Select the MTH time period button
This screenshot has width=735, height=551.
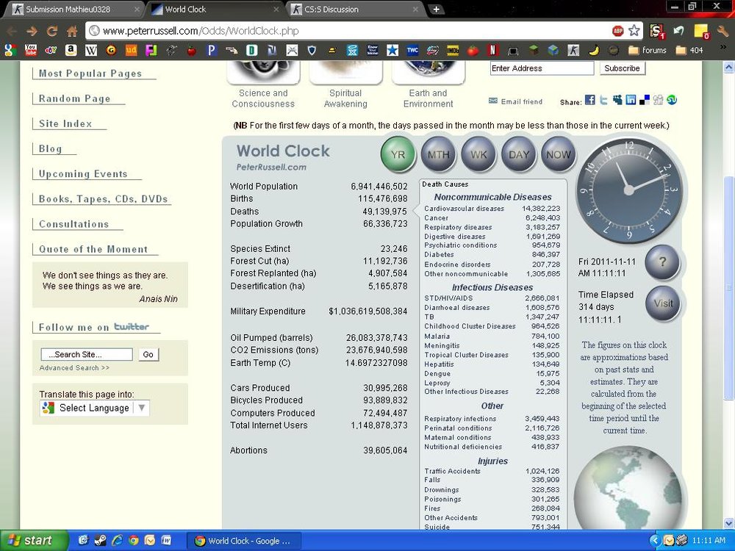pos(438,154)
